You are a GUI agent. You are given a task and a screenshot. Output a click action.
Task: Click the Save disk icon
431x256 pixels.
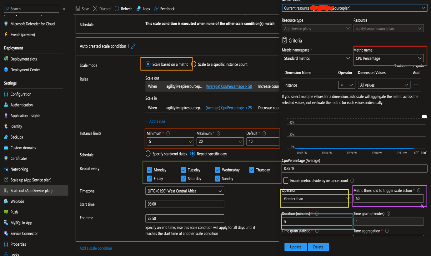[78, 9]
